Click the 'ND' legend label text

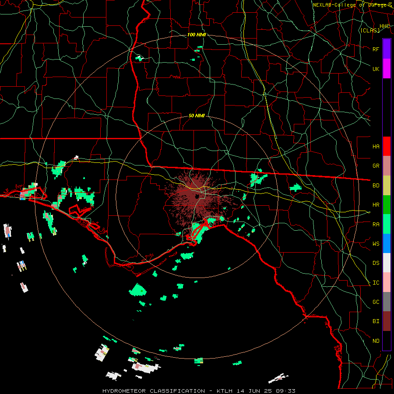click(376, 341)
